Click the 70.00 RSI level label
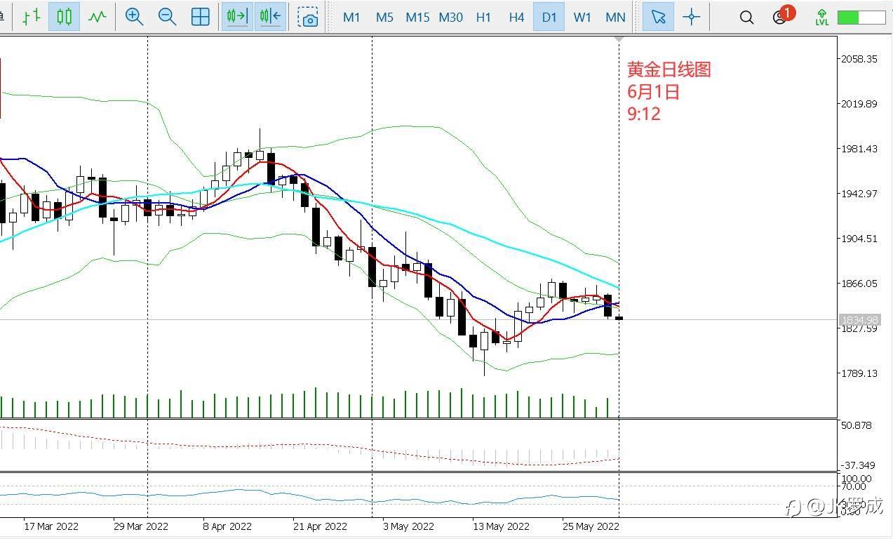Image resolution: width=893 pixels, height=539 pixels. [854, 486]
